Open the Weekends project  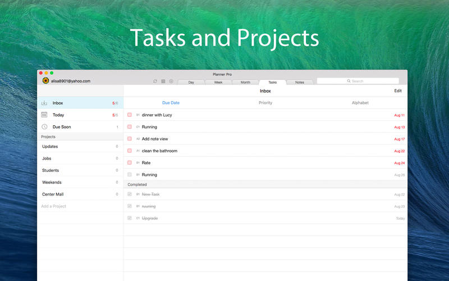80,182
